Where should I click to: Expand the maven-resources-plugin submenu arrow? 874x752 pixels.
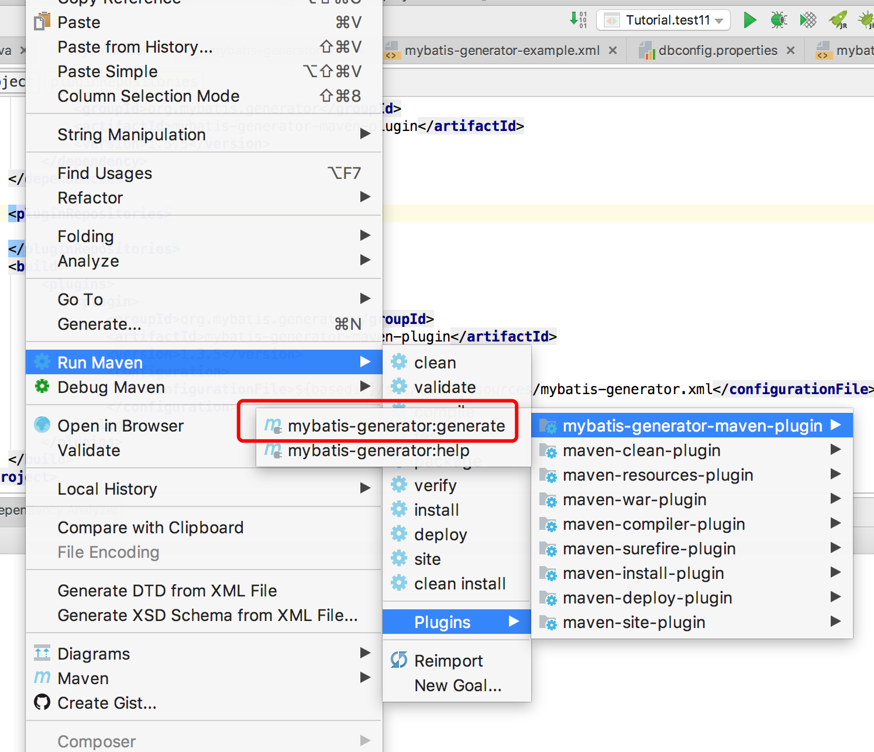coord(835,474)
